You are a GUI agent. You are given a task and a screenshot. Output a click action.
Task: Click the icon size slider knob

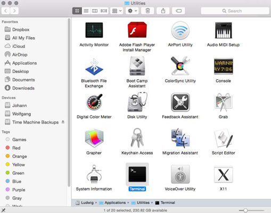[245, 210]
